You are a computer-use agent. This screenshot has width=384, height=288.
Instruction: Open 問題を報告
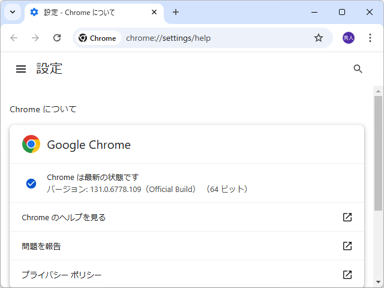tap(187, 246)
